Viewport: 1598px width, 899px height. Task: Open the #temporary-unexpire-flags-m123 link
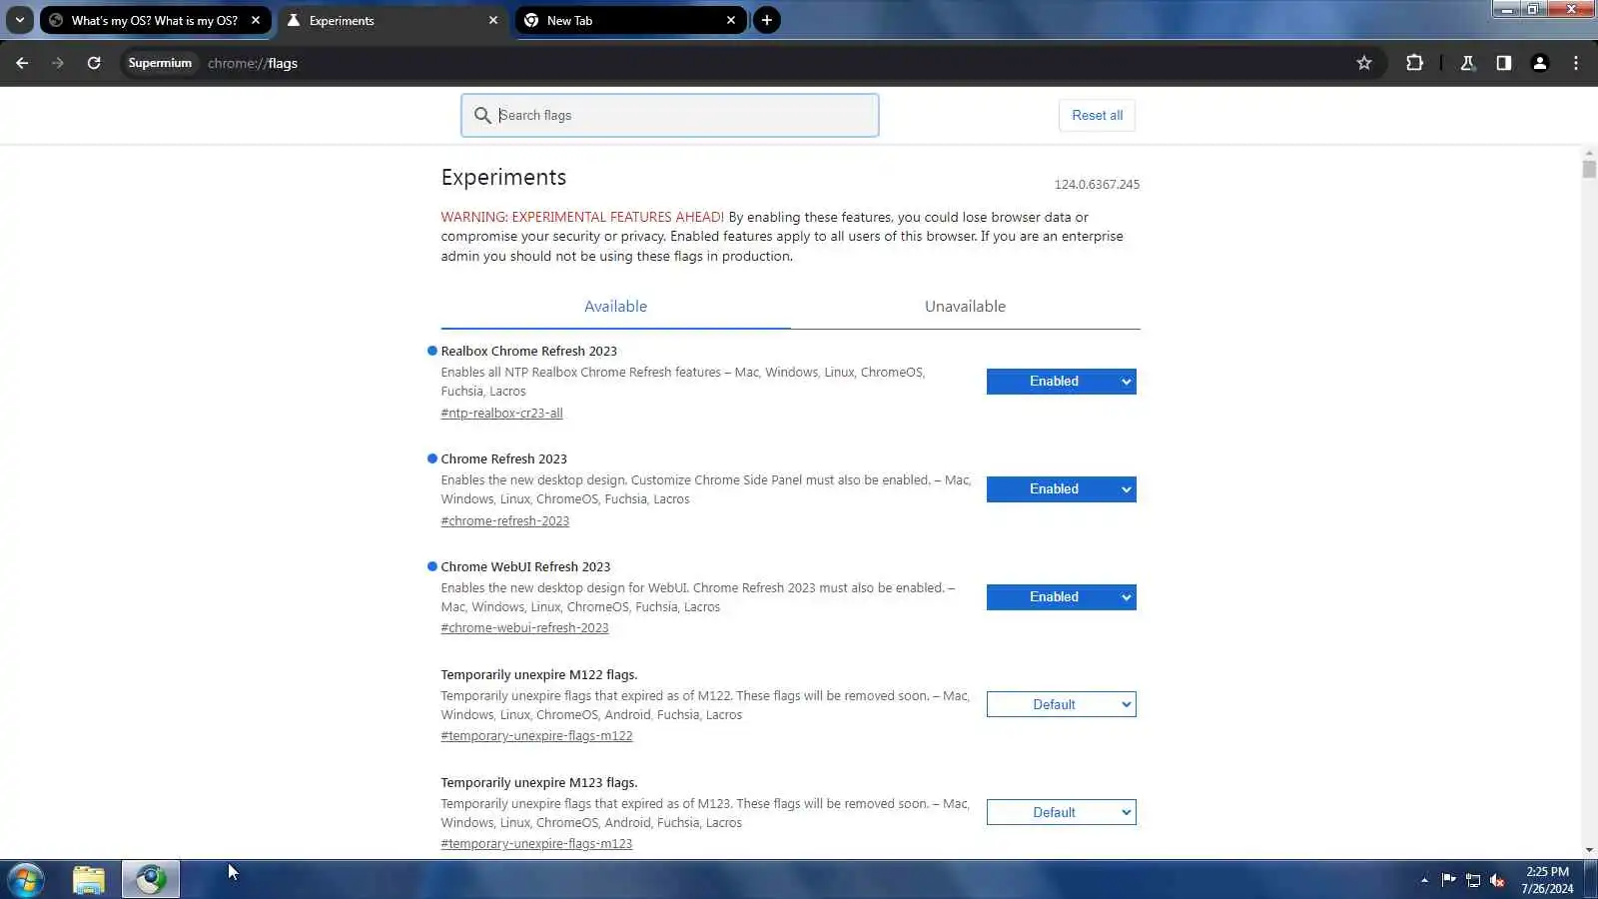536,844
